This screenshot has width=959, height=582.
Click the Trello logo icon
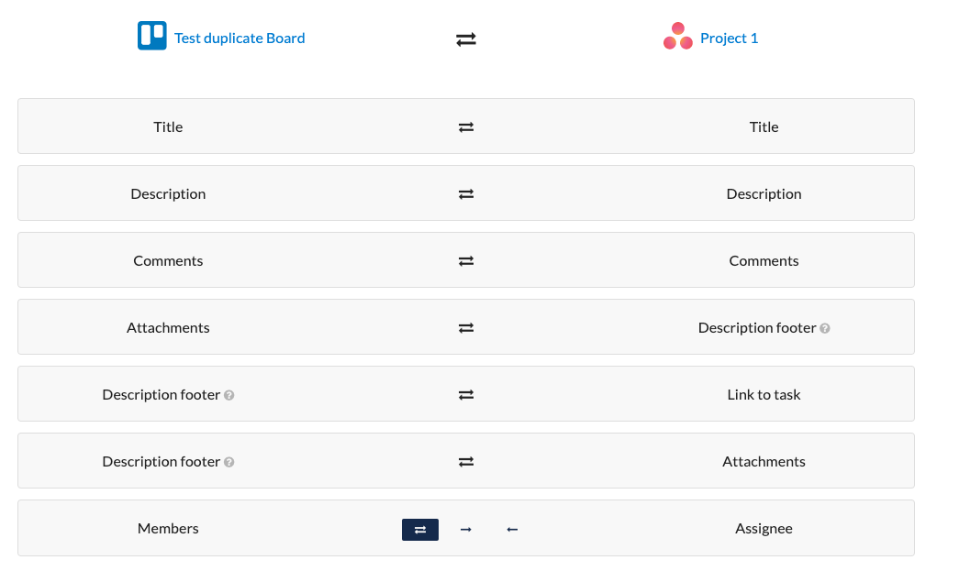pos(151,36)
